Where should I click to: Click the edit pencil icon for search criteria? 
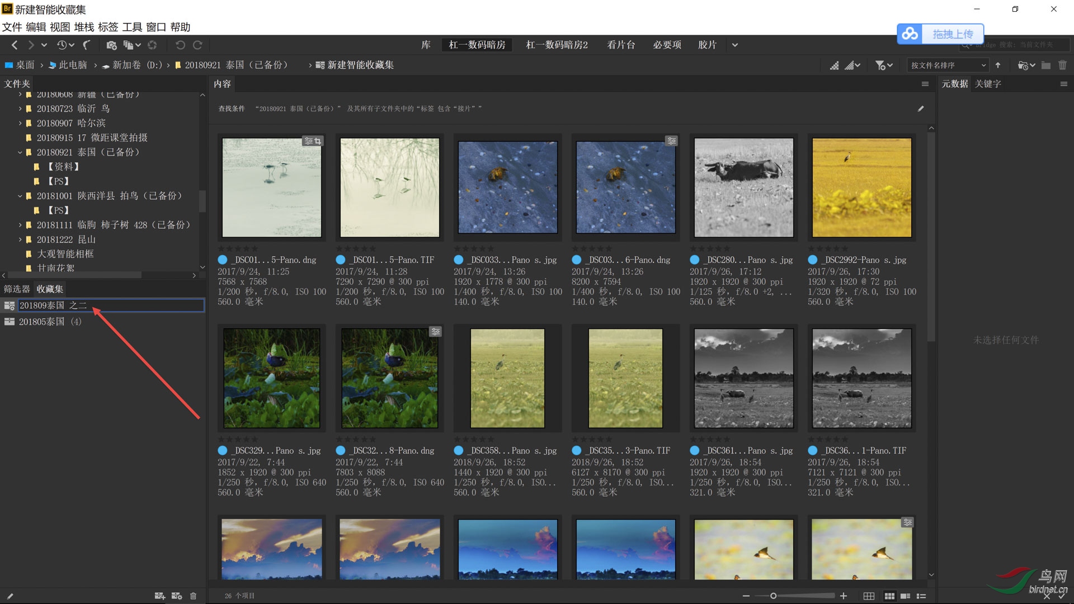[921, 108]
